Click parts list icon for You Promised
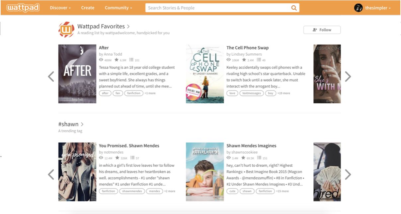This screenshot has width=401, height=214. [x=132, y=158]
